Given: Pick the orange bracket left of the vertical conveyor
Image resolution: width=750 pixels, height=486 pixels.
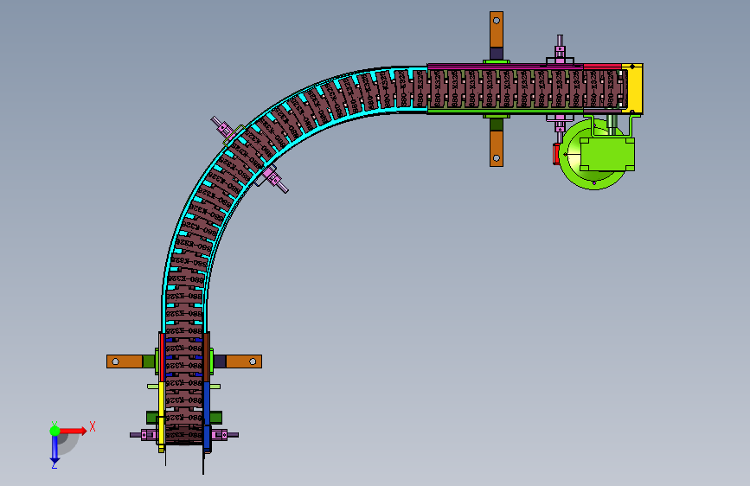Looking at the screenshot, I should [x=125, y=361].
